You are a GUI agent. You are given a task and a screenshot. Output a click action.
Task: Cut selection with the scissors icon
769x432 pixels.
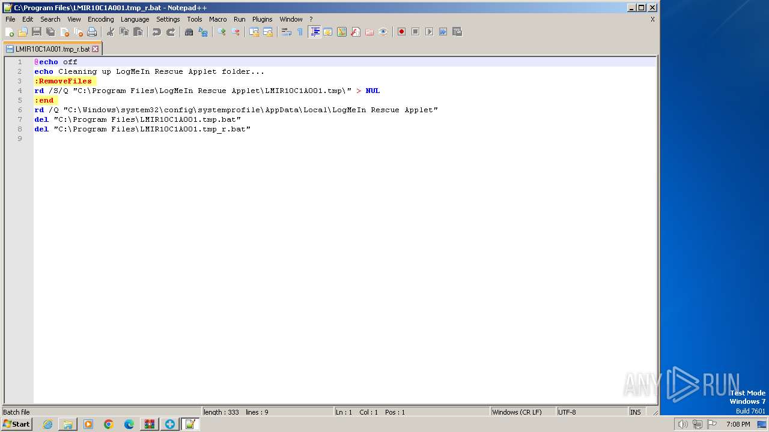click(x=111, y=32)
